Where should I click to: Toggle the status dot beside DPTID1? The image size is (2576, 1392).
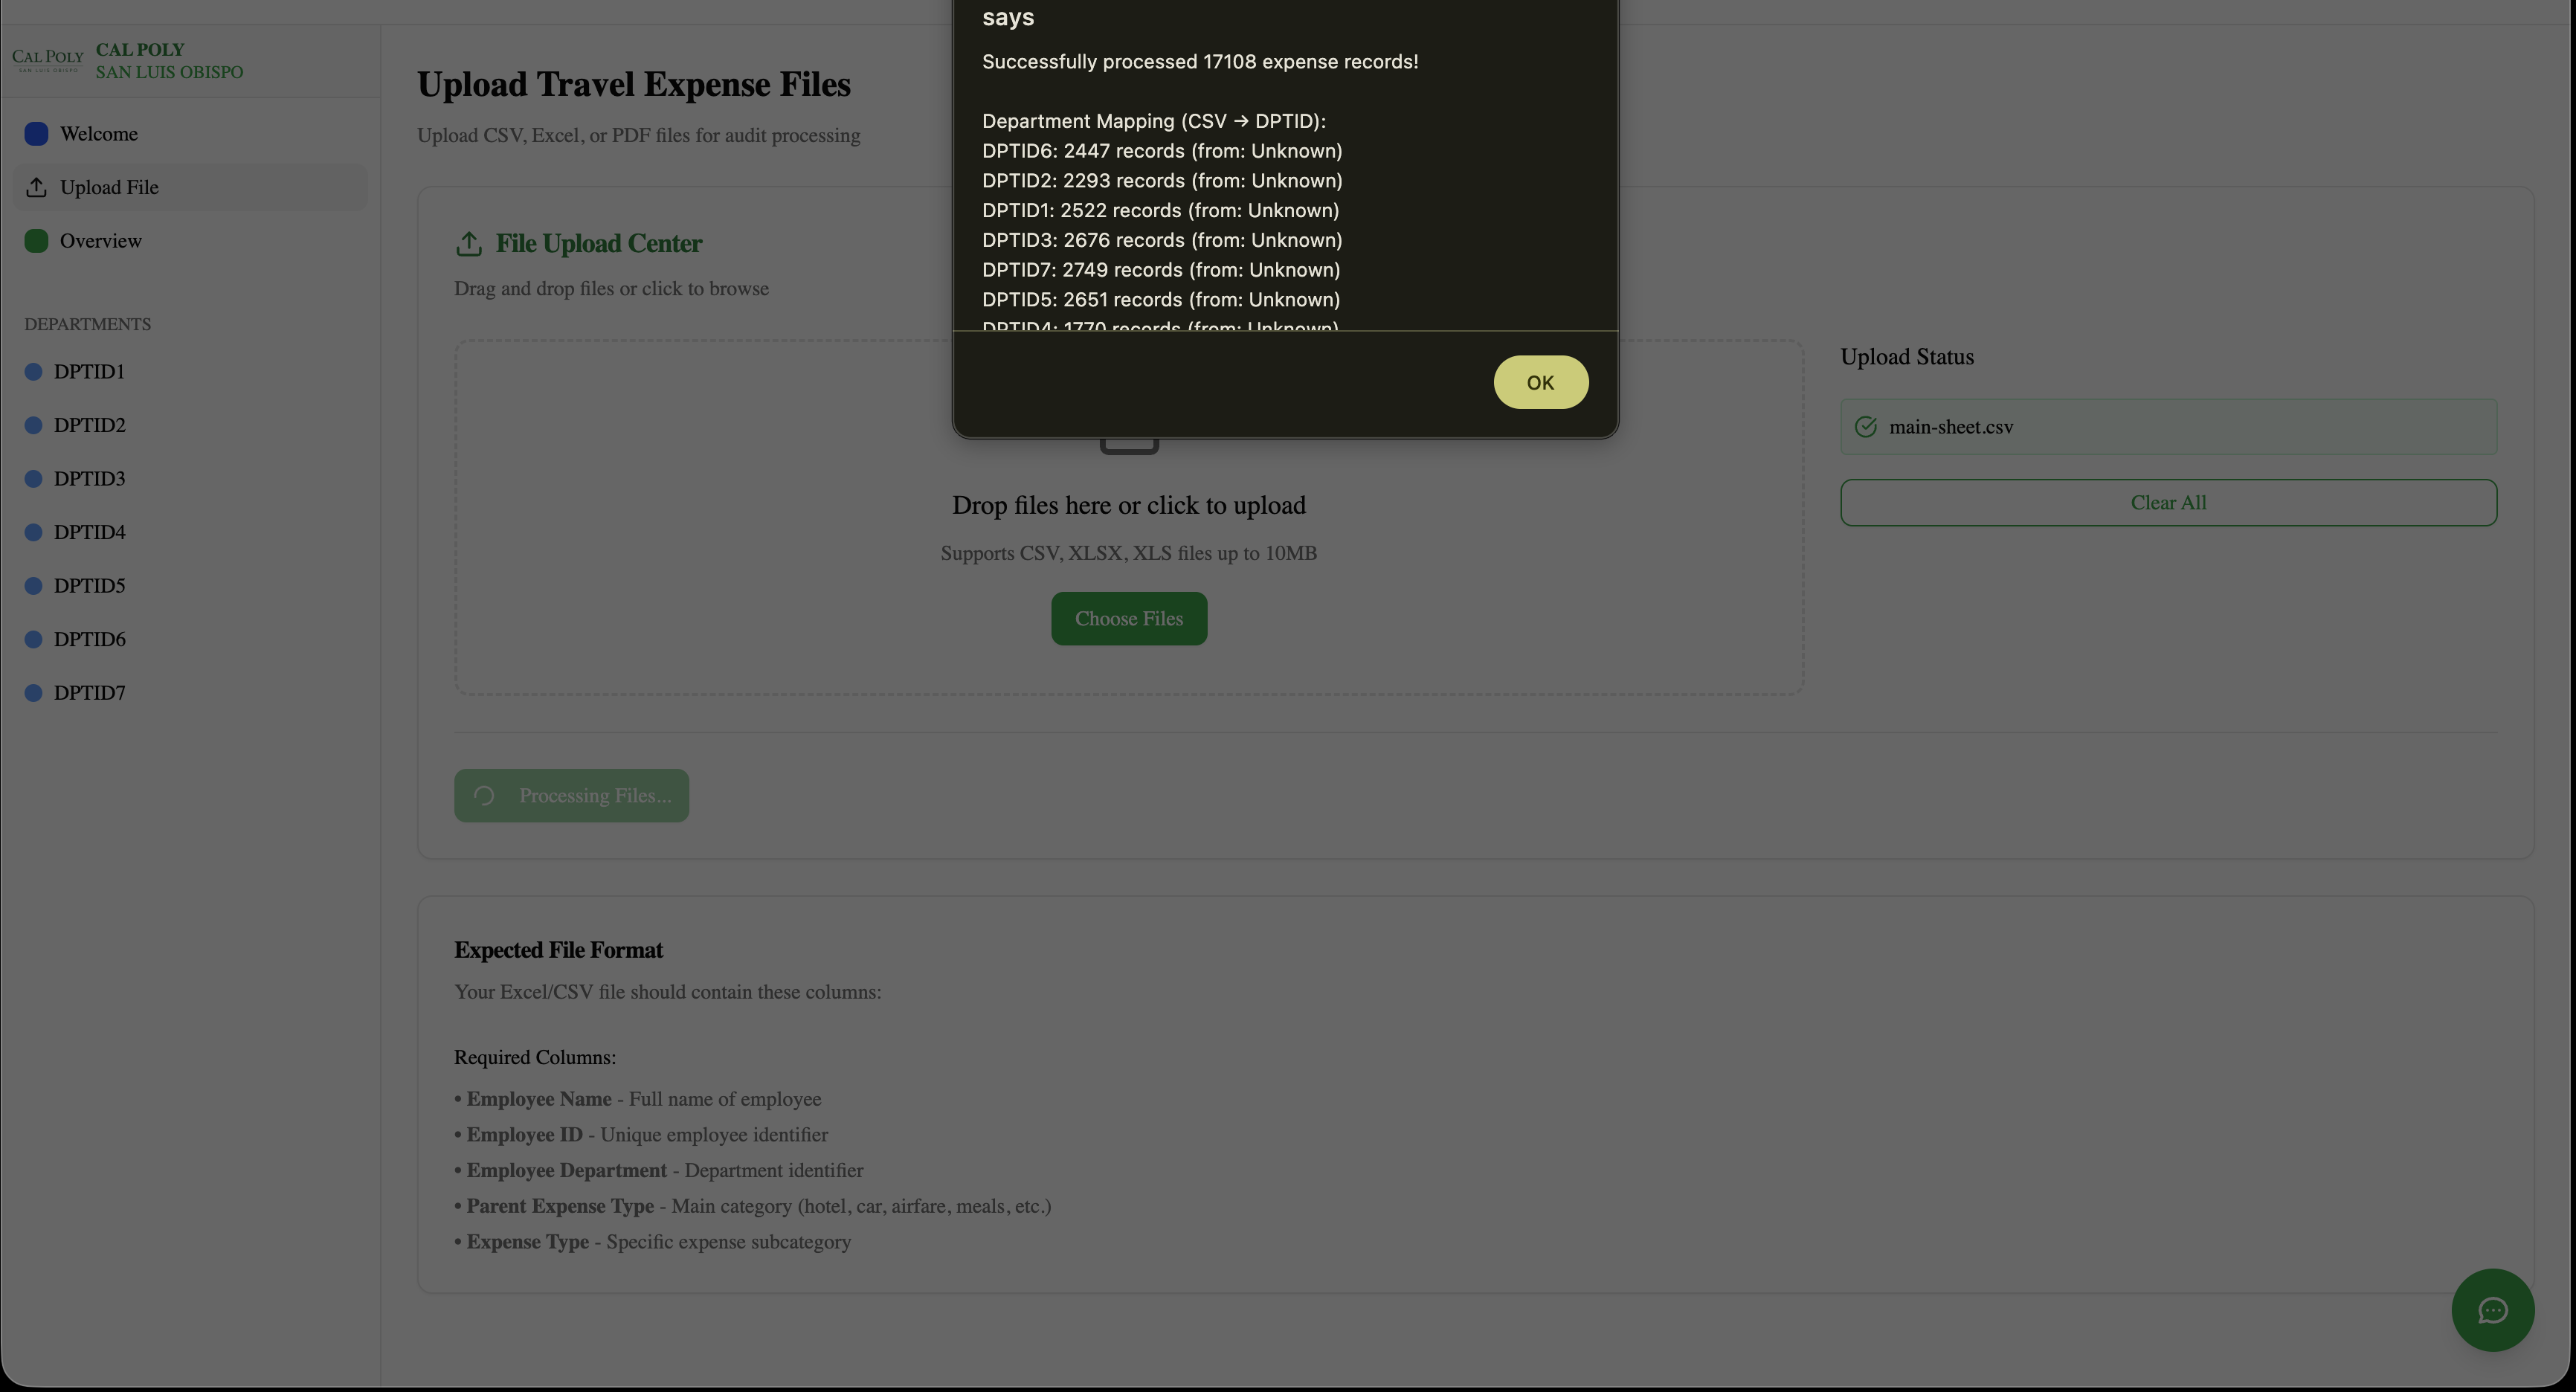31,371
